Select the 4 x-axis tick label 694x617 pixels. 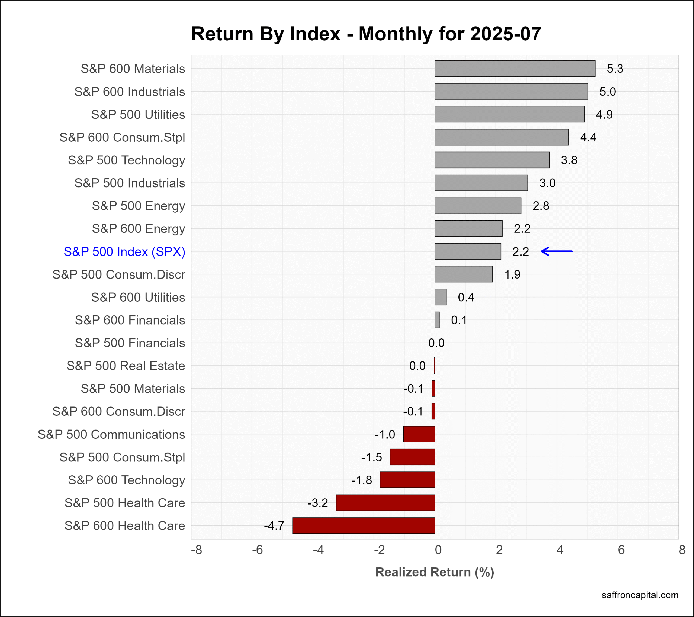coord(560,550)
